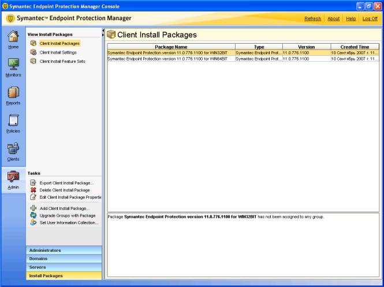The image size is (384, 287).
Task: Click the Client Install Feature Sets icon
Action: coord(33,61)
